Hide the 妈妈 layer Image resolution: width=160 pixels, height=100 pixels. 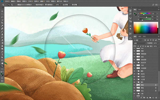pyautogui.click(x=134, y=51)
